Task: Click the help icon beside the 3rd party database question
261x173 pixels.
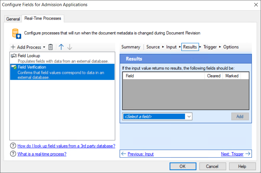Action: pyautogui.click(x=13, y=146)
